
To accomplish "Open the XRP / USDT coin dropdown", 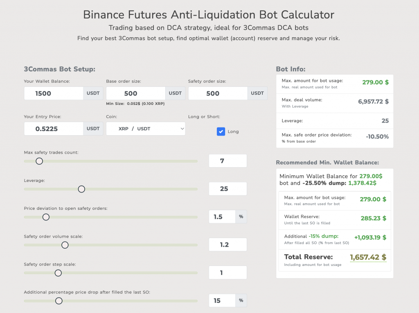I will point(146,129).
